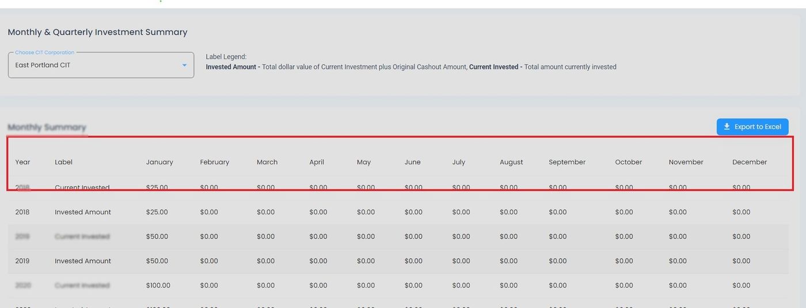
Task: Click the February column header
Action: click(214, 162)
